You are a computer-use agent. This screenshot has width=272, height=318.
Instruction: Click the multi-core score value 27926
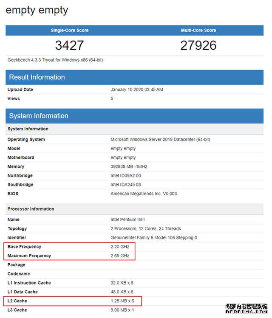pos(198,45)
